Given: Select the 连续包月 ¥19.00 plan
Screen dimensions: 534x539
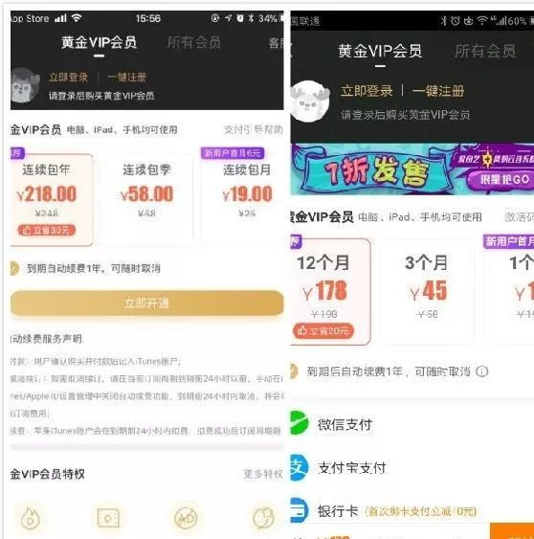Looking at the screenshot, I should [x=243, y=200].
